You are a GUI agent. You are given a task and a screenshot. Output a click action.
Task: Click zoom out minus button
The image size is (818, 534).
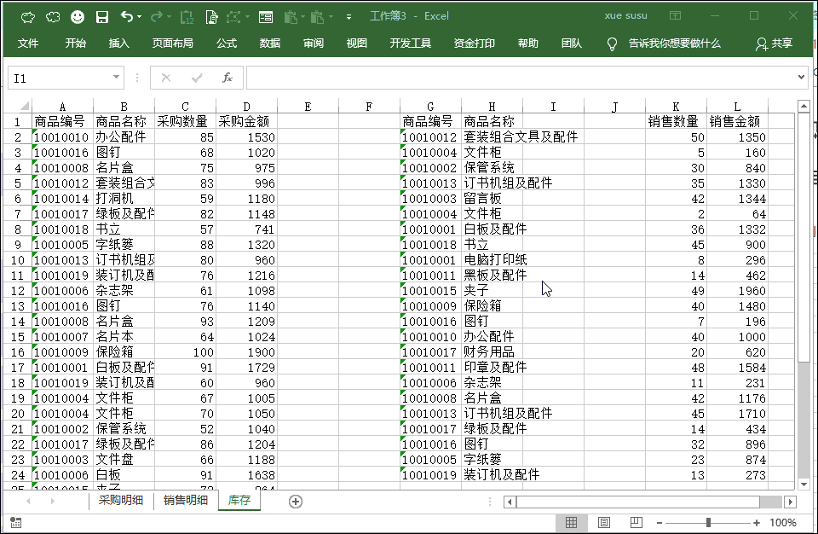point(659,523)
